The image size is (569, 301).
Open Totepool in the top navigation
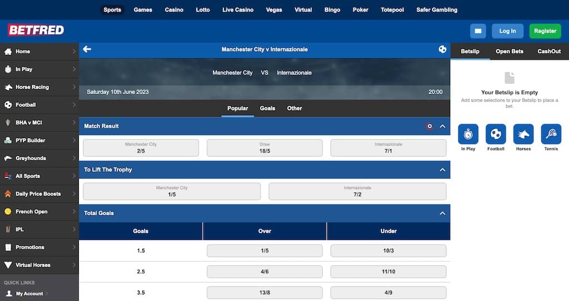[392, 10]
